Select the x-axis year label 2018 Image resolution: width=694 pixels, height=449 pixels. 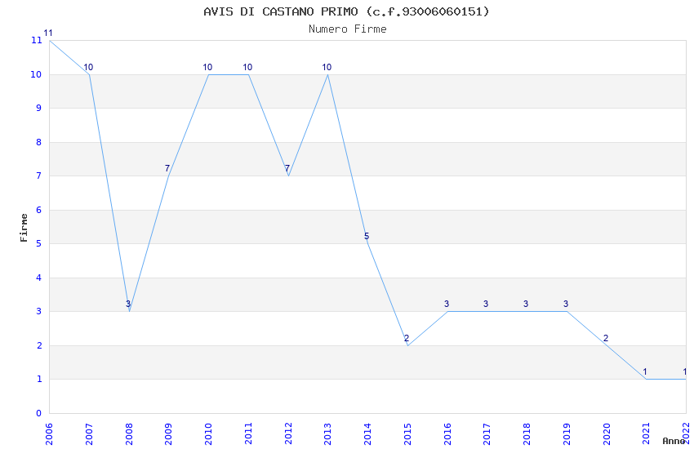pos(527,433)
